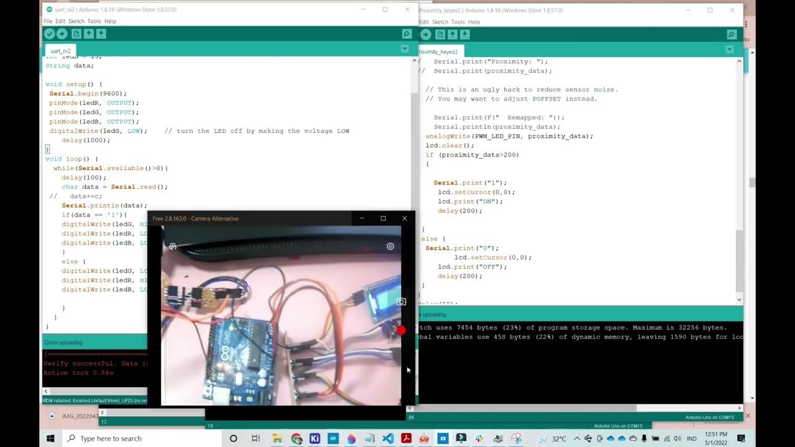
Task: Click IND language indicator in taskbar
Action: click(x=691, y=438)
